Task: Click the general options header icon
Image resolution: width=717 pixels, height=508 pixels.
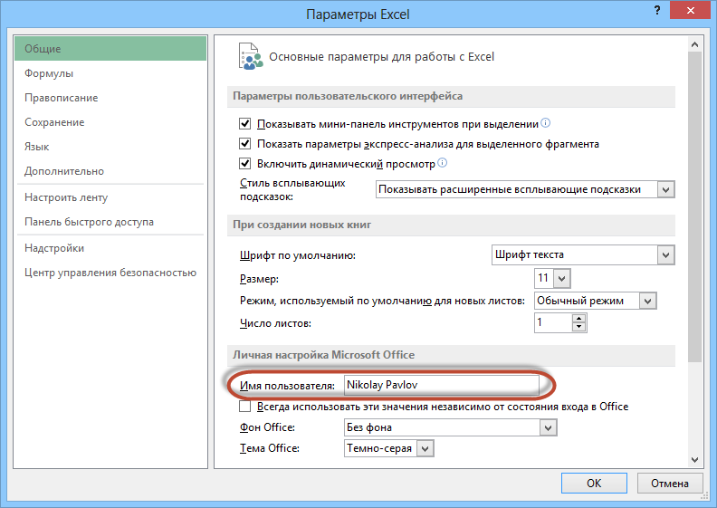Action: pyautogui.click(x=251, y=56)
